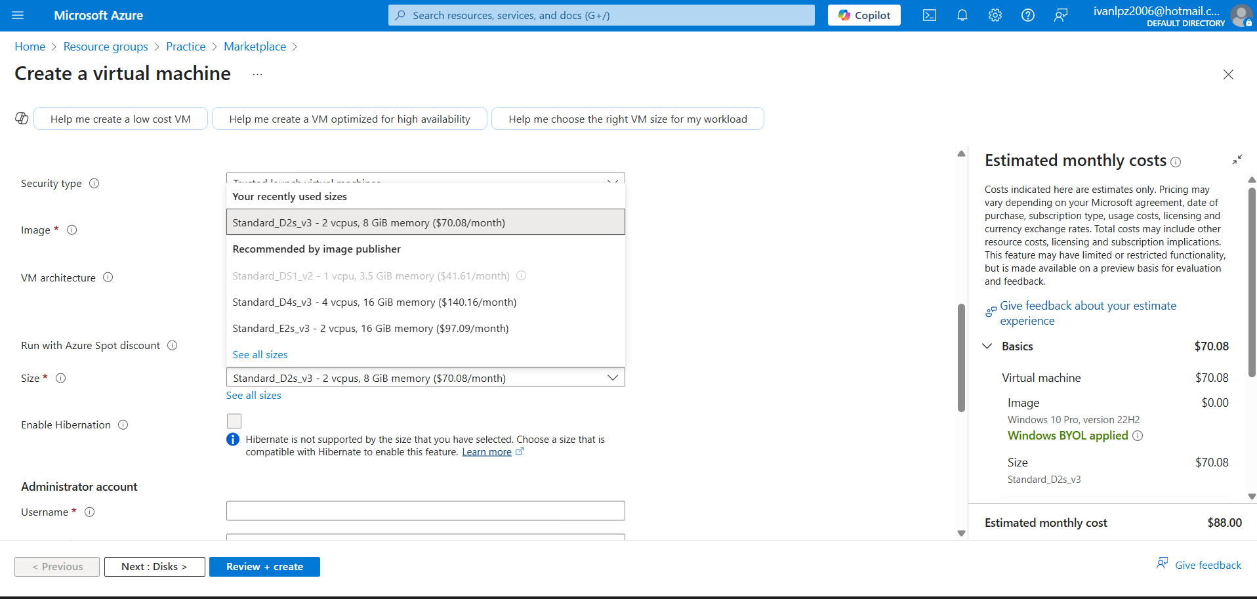Click the main form scroll down arrow

coord(961,533)
